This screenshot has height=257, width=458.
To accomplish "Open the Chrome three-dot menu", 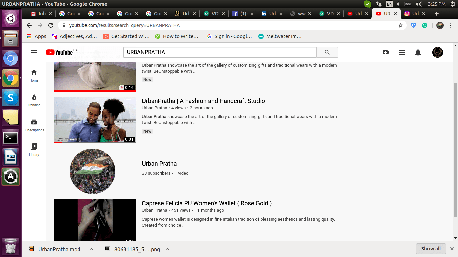I will click(451, 25).
